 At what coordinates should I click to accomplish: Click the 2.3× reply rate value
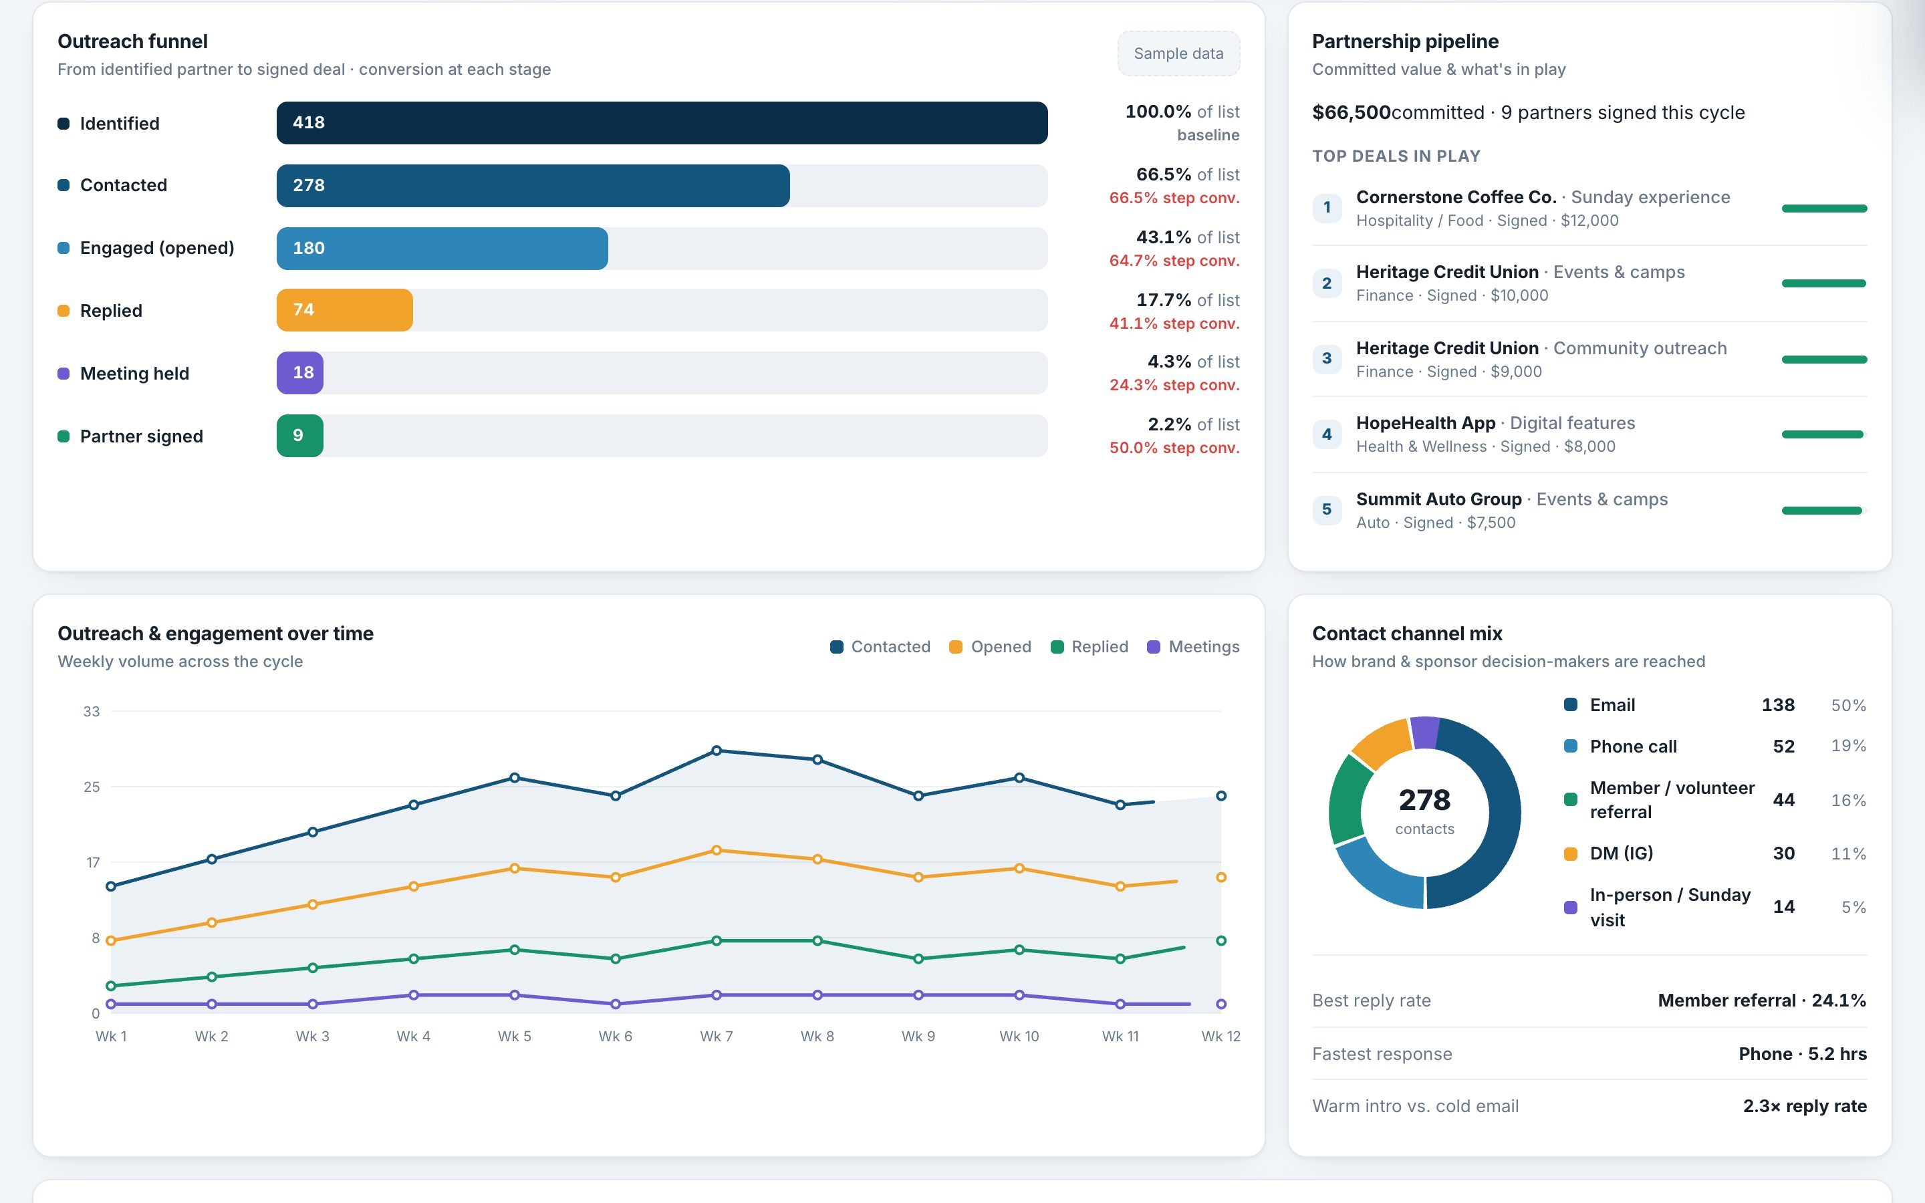pyautogui.click(x=1805, y=1106)
